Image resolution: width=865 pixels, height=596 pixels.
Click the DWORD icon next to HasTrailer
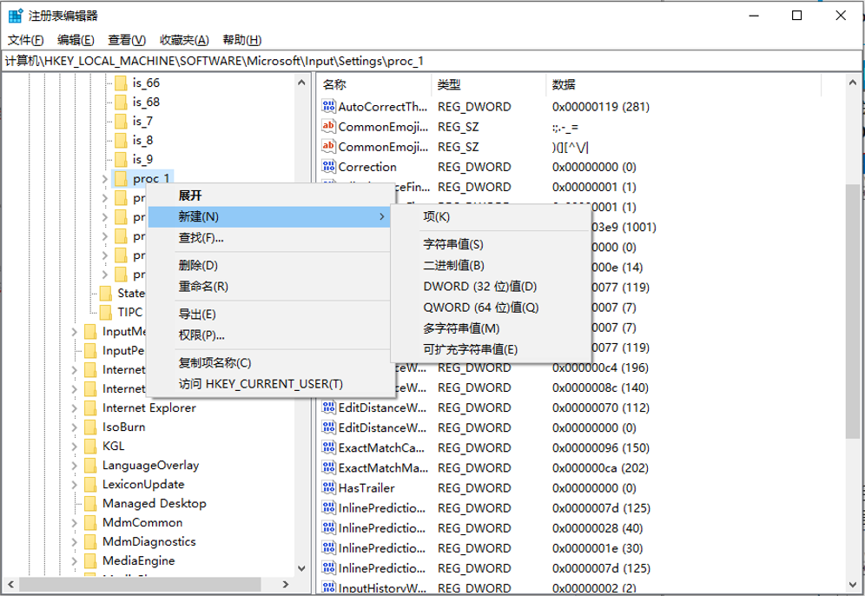[328, 488]
